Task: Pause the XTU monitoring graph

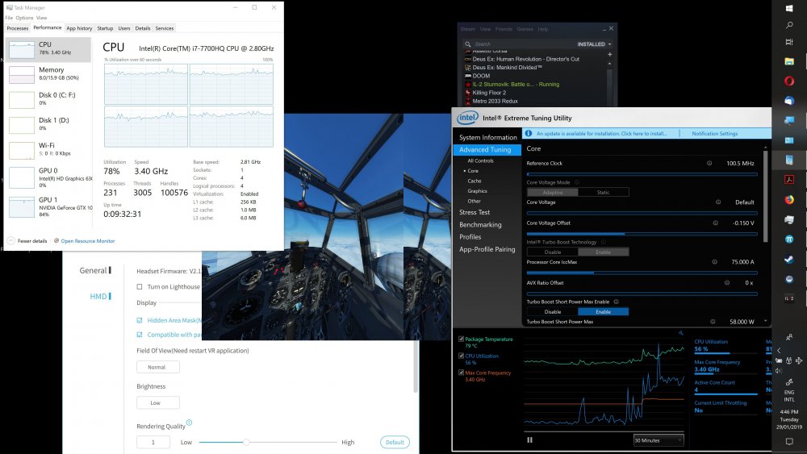Action: [x=530, y=439]
